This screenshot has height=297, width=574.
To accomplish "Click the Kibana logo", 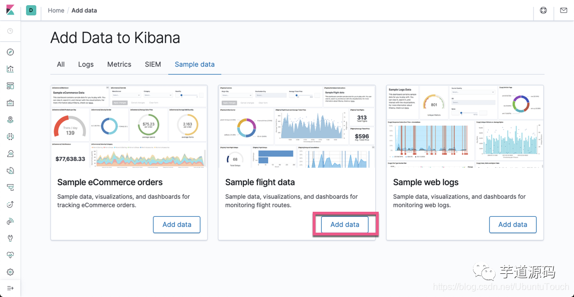I will point(10,10).
